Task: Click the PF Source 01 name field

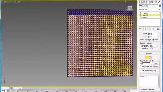Action: (149, 6)
